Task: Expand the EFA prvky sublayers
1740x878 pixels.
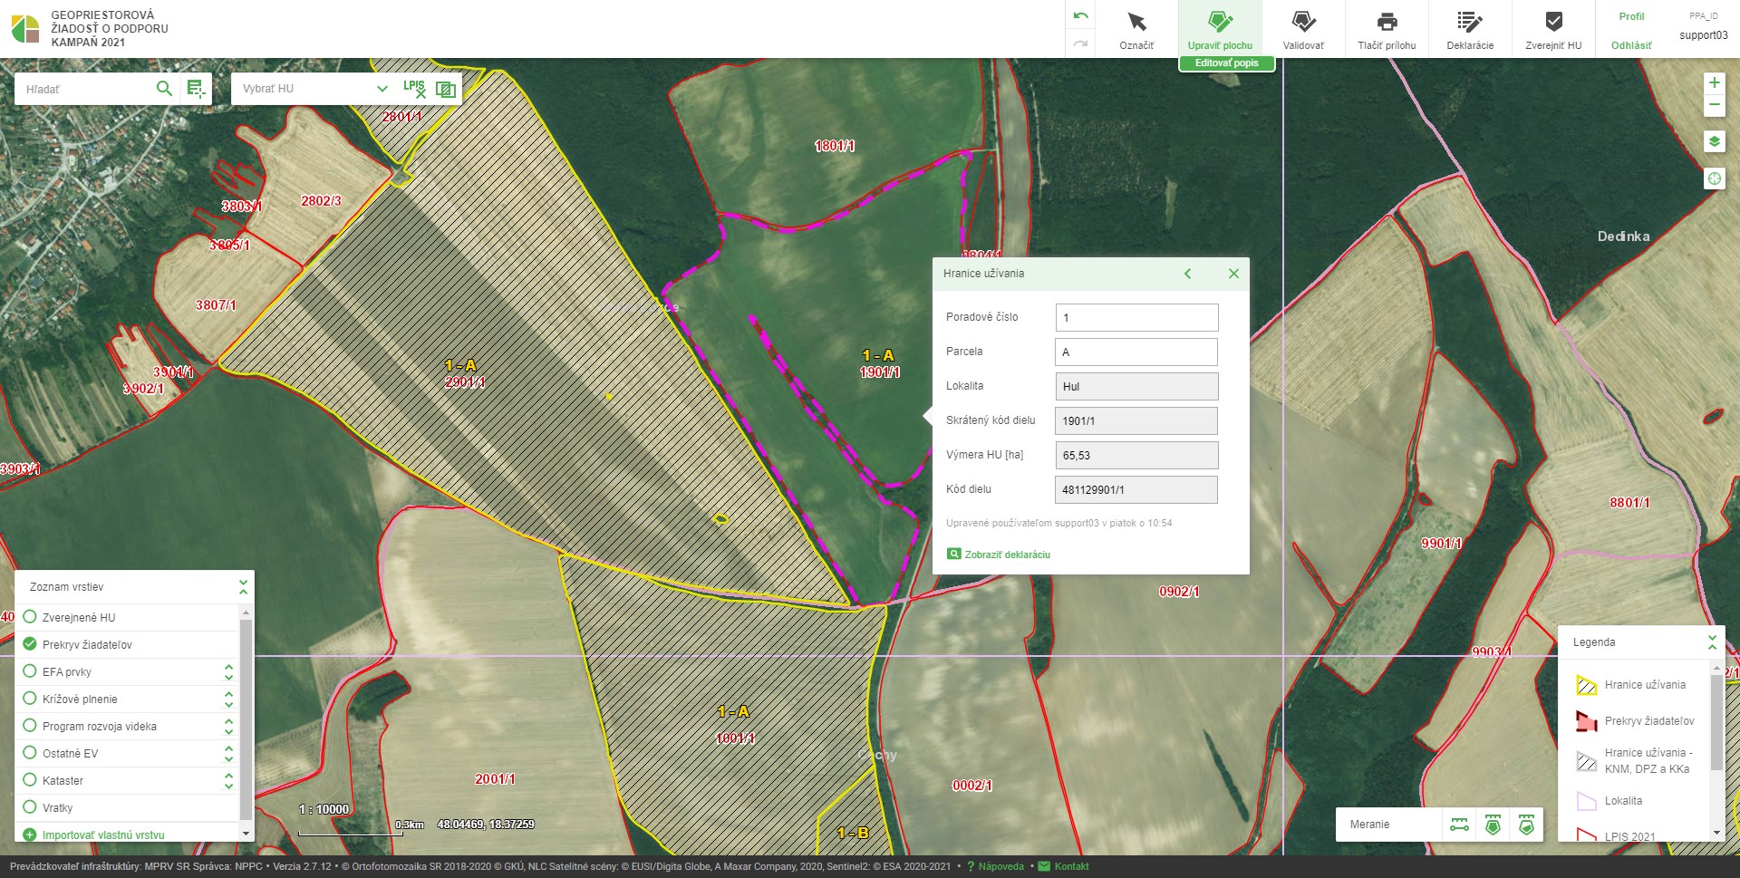Action: (228, 671)
